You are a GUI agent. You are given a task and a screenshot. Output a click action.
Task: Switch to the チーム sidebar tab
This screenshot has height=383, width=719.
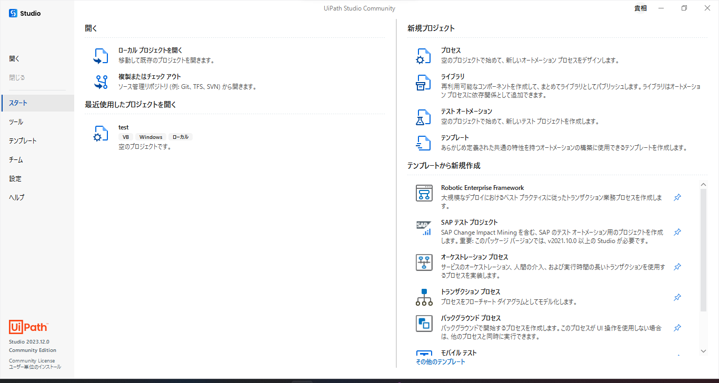coord(37,160)
